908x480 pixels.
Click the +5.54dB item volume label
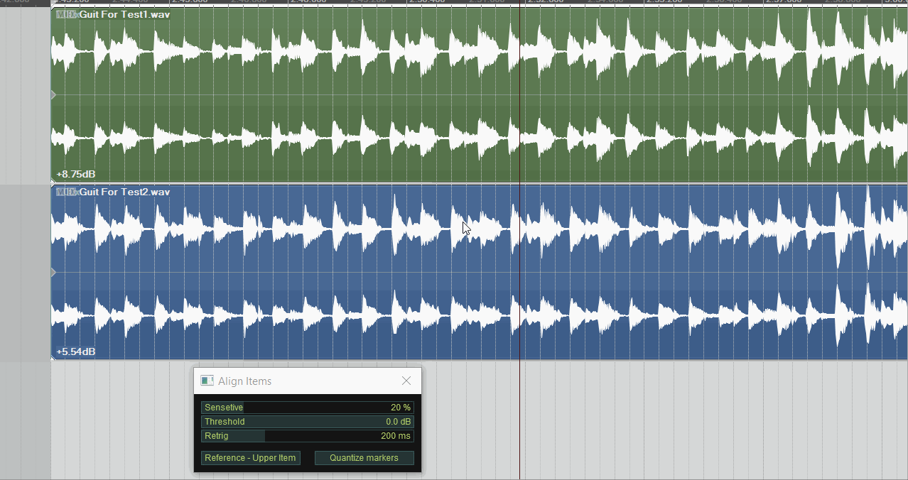76,352
